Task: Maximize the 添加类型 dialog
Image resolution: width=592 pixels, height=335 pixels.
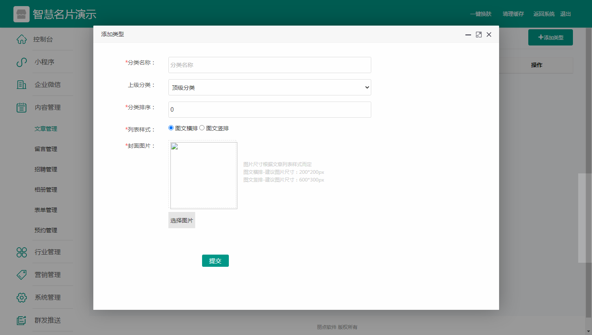Action: tap(479, 35)
